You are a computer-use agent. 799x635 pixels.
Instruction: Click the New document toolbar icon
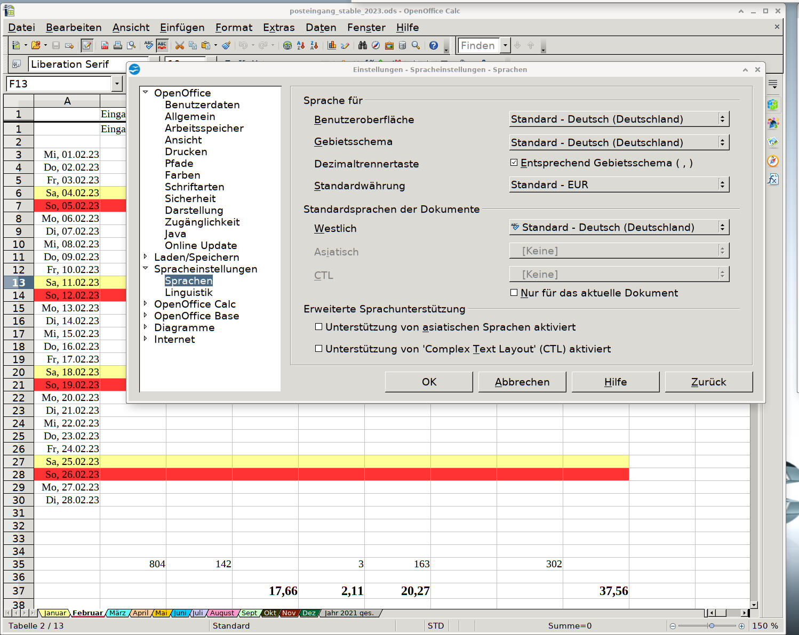pyautogui.click(x=16, y=45)
